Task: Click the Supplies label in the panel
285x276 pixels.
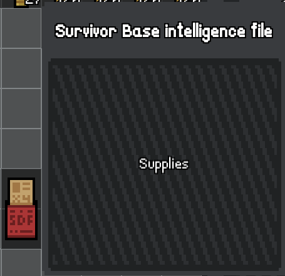Action: coord(163,164)
